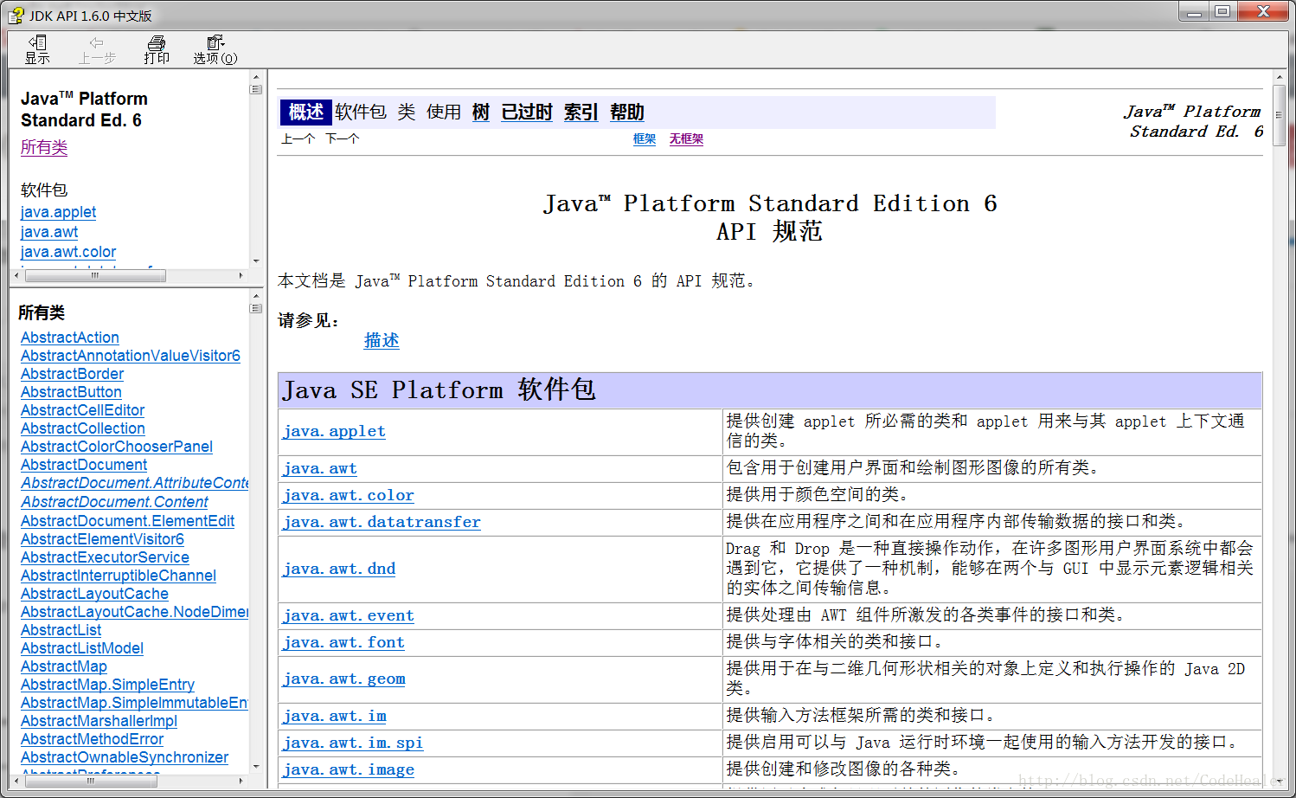Open java.applet in the package table

(x=334, y=431)
